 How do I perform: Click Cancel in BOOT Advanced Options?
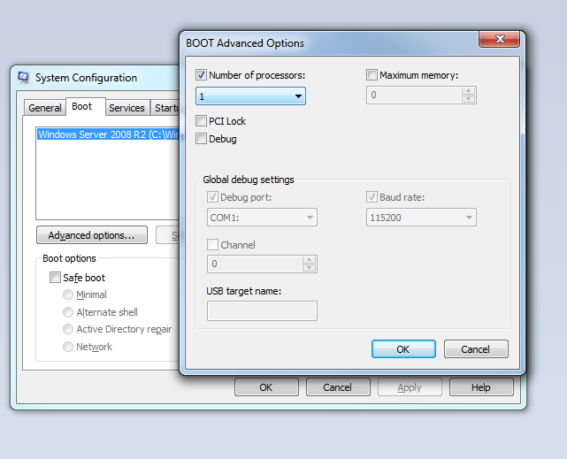coord(475,349)
